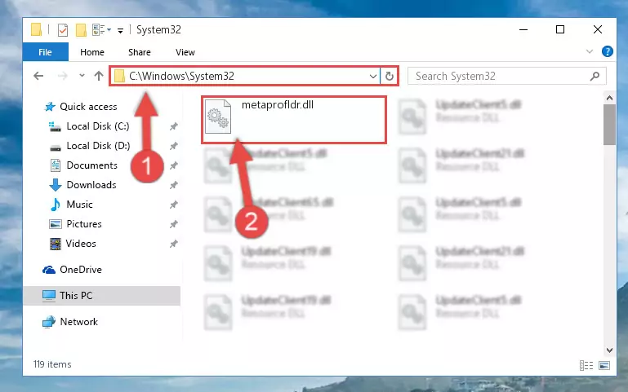
Task: Click the pin icon beside Downloads
Action: [x=173, y=186]
